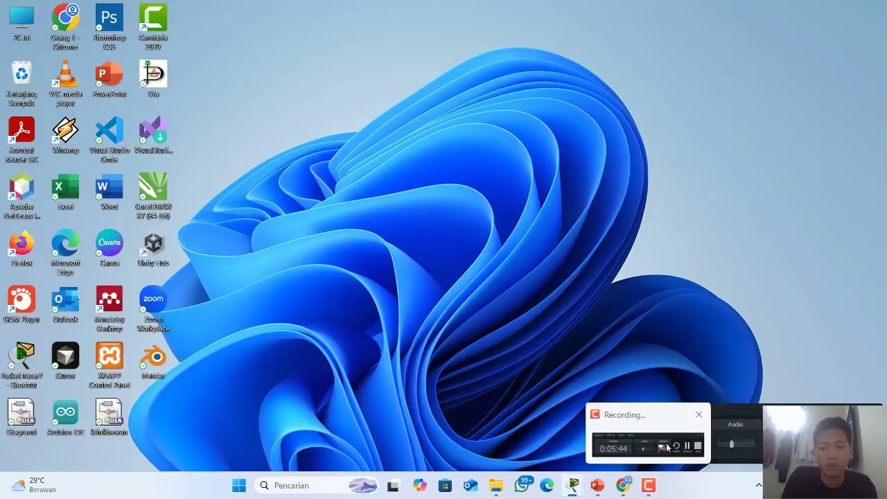Open WhatsApp with 99+ badge in taskbar
887x499 pixels.
point(522,484)
